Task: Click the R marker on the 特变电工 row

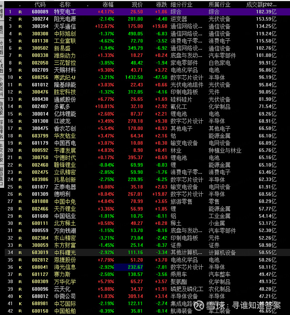Action: pos(20,12)
